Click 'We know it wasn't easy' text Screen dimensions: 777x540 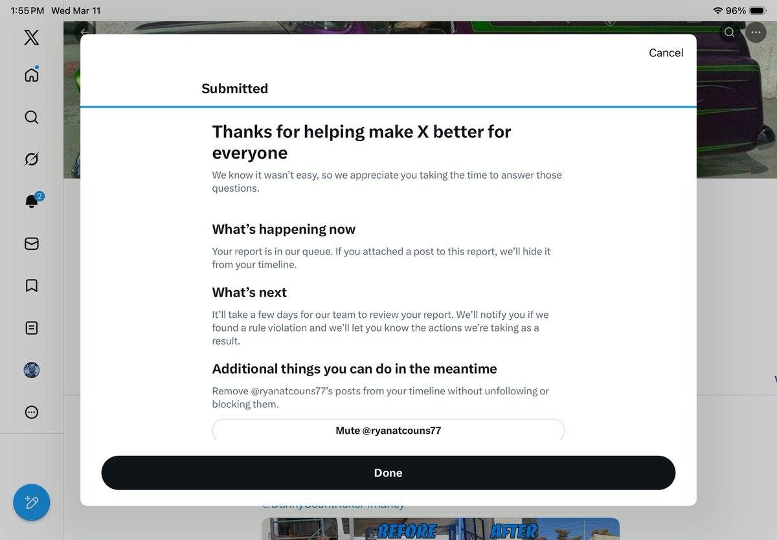[387, 181]
